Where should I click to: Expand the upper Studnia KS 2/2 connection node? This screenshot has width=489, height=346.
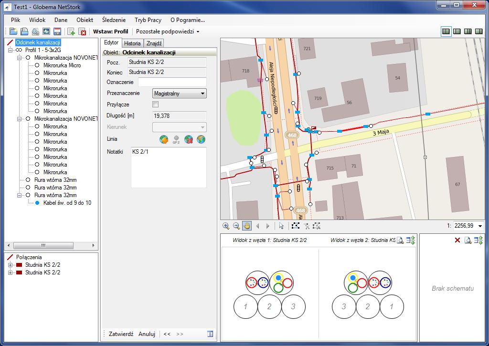(x=11, y=265)
